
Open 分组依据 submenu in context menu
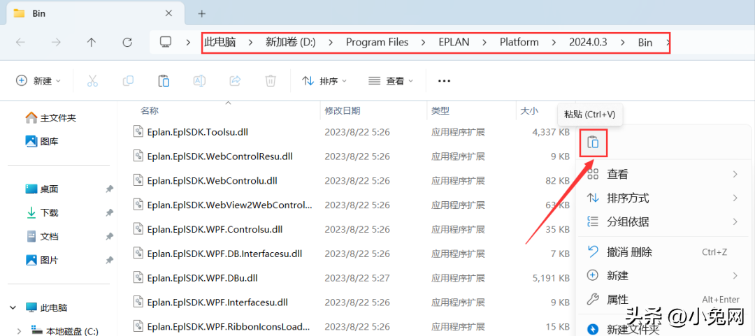(x=628, y=221)
